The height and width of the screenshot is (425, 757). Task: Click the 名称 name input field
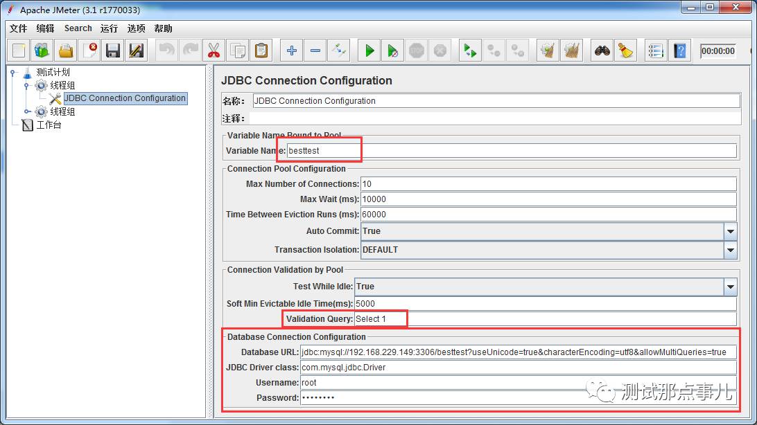(496, 100)
